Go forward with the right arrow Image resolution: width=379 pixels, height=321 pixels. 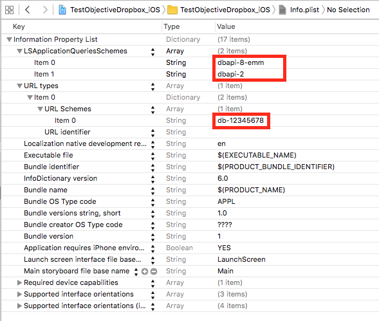tap(44, 10)
